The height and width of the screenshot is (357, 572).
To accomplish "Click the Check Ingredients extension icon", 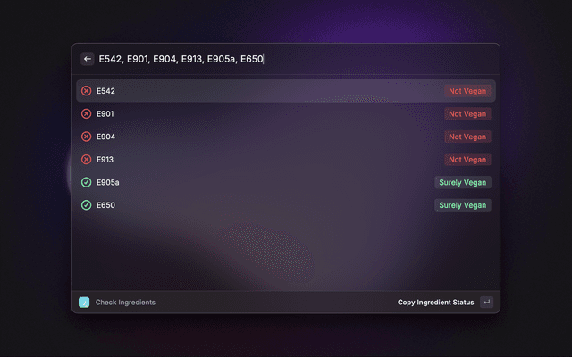I will (x=84, y=302).
